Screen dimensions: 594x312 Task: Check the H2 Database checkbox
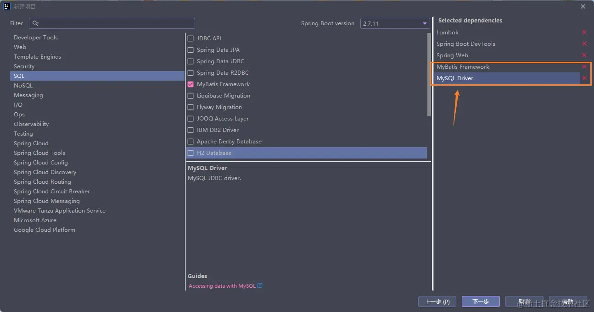191,153
